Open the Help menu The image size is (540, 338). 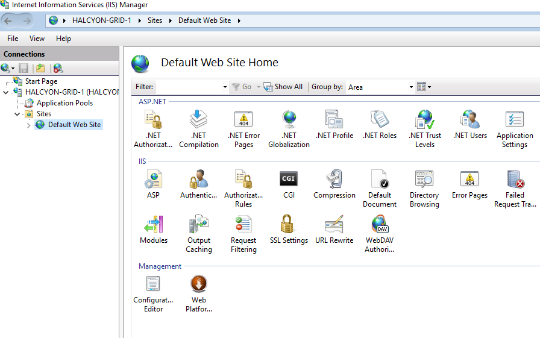click(63, 39)
